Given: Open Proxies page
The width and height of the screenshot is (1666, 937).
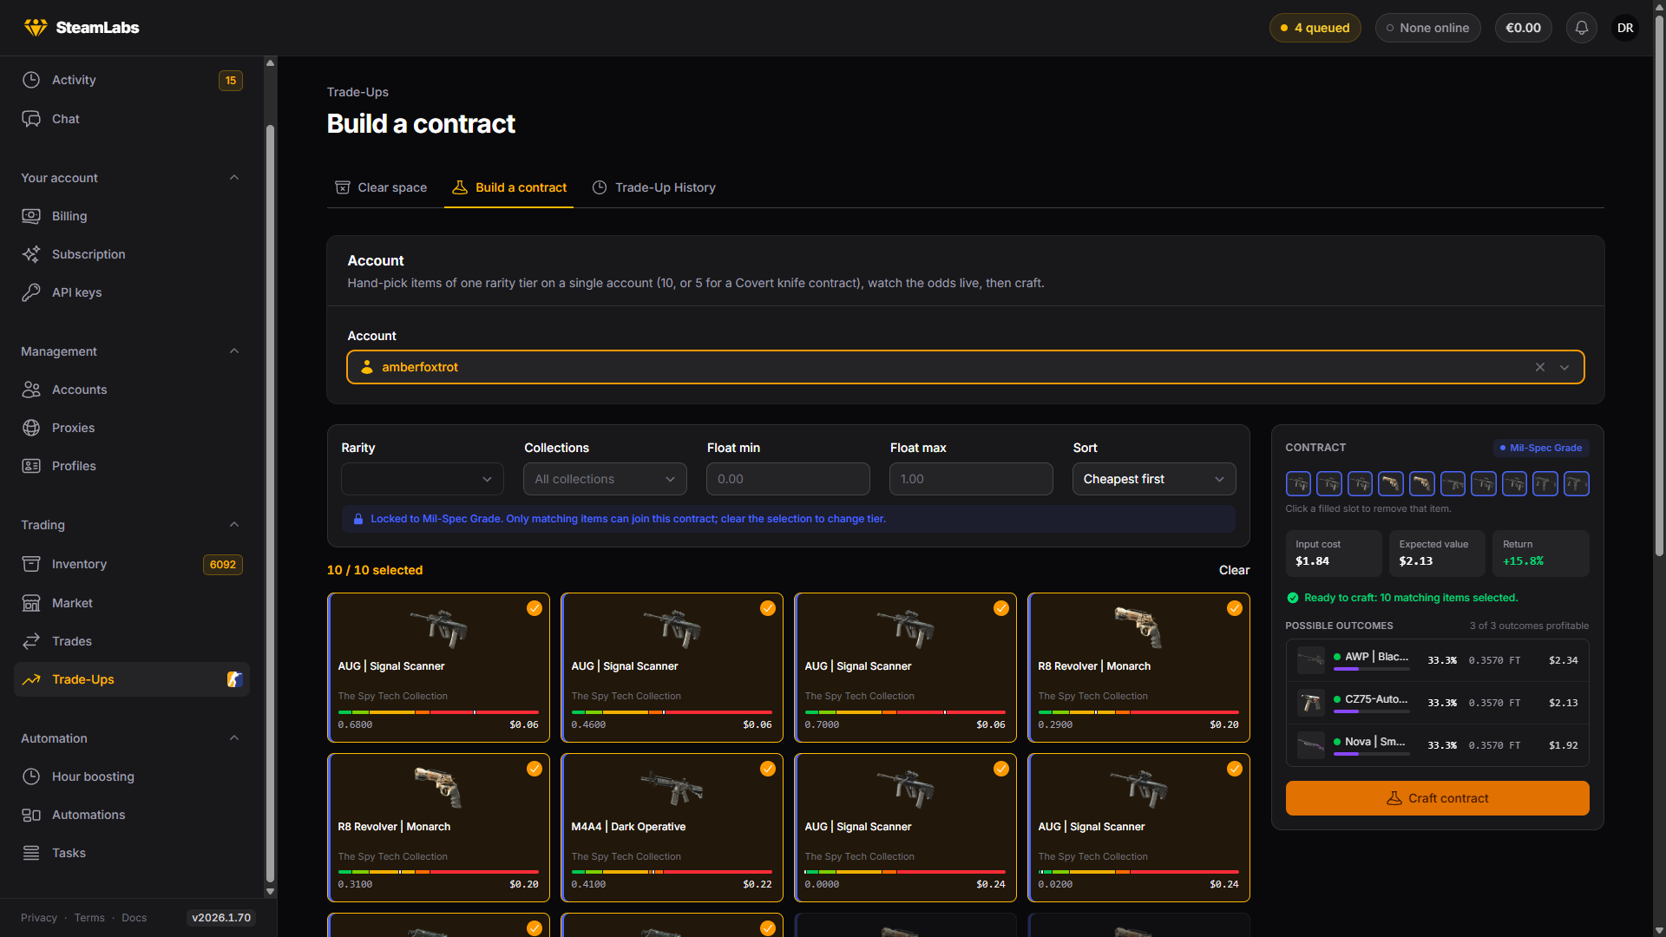Looking at the screenshot, I should click(132, 428).
